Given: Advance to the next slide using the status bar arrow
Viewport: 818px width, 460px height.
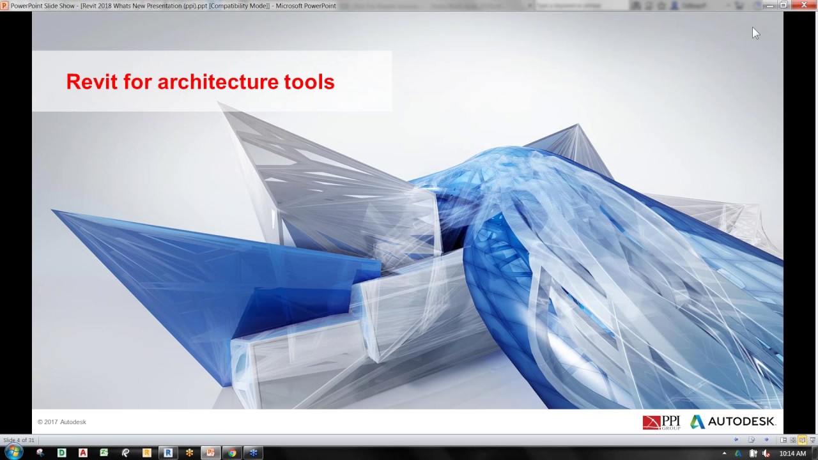Looking at the screenshot, I should pos(766,440).
